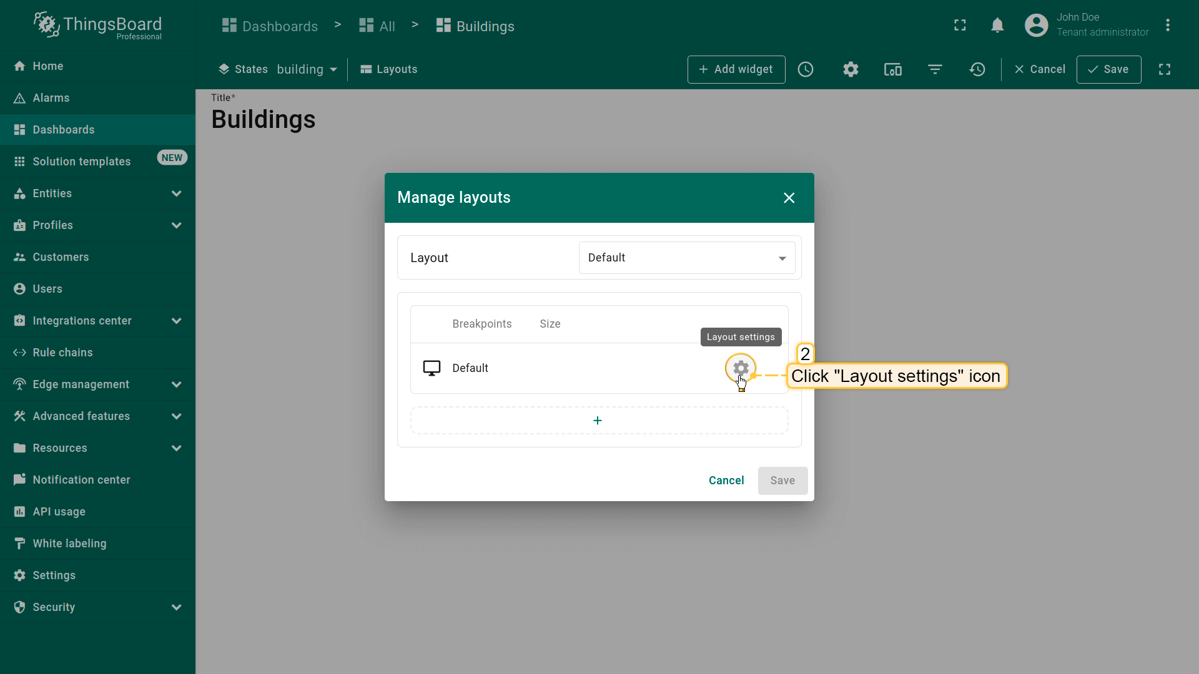Click the Layout settings gear icon
The width and height of the screenshot is (1199, 674).
[x=741, y=368]
